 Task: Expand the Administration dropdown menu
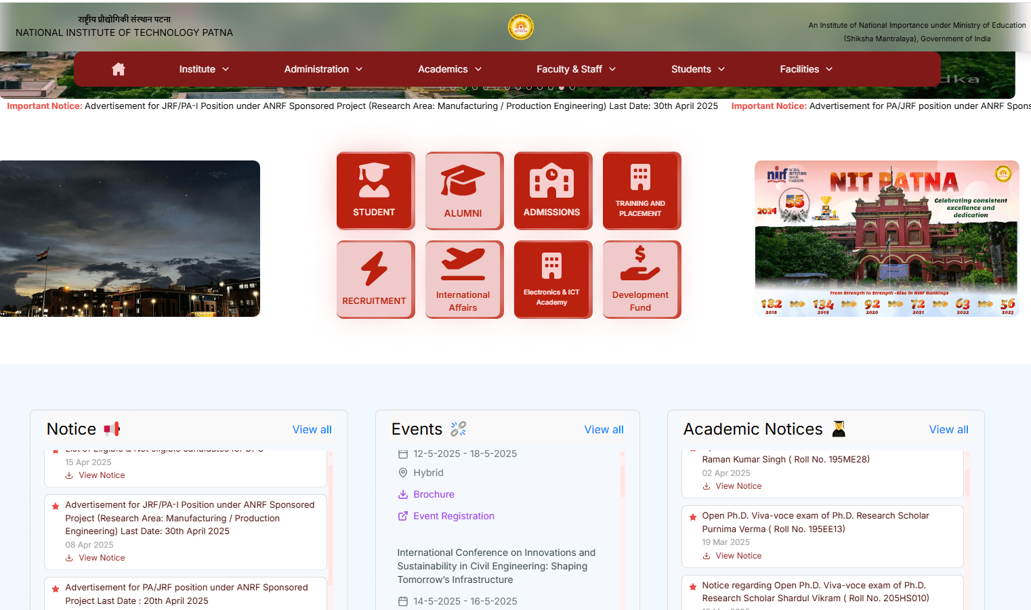pyautogui.click(x=323, y=69)
